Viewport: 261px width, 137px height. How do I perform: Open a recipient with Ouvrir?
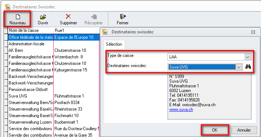tap(43, 19)
